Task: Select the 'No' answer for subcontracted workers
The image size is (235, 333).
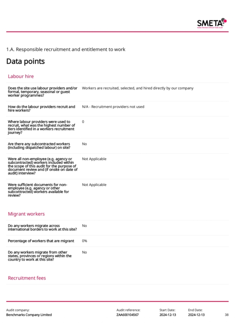Action: coord(84,144)
